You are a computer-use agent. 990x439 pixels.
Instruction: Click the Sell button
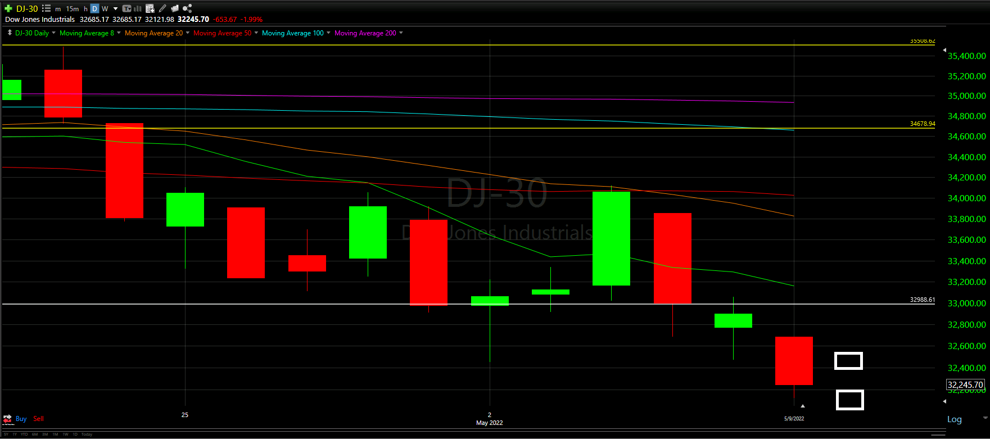[x=38, y=419]
